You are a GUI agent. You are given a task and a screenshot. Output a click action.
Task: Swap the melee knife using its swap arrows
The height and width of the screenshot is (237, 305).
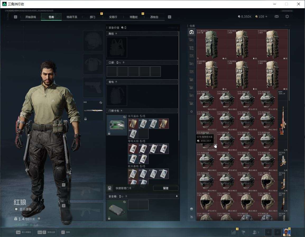[101, 103]
